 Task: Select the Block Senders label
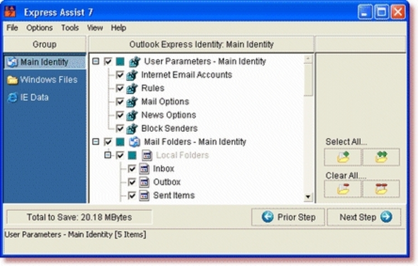(169, 129)
